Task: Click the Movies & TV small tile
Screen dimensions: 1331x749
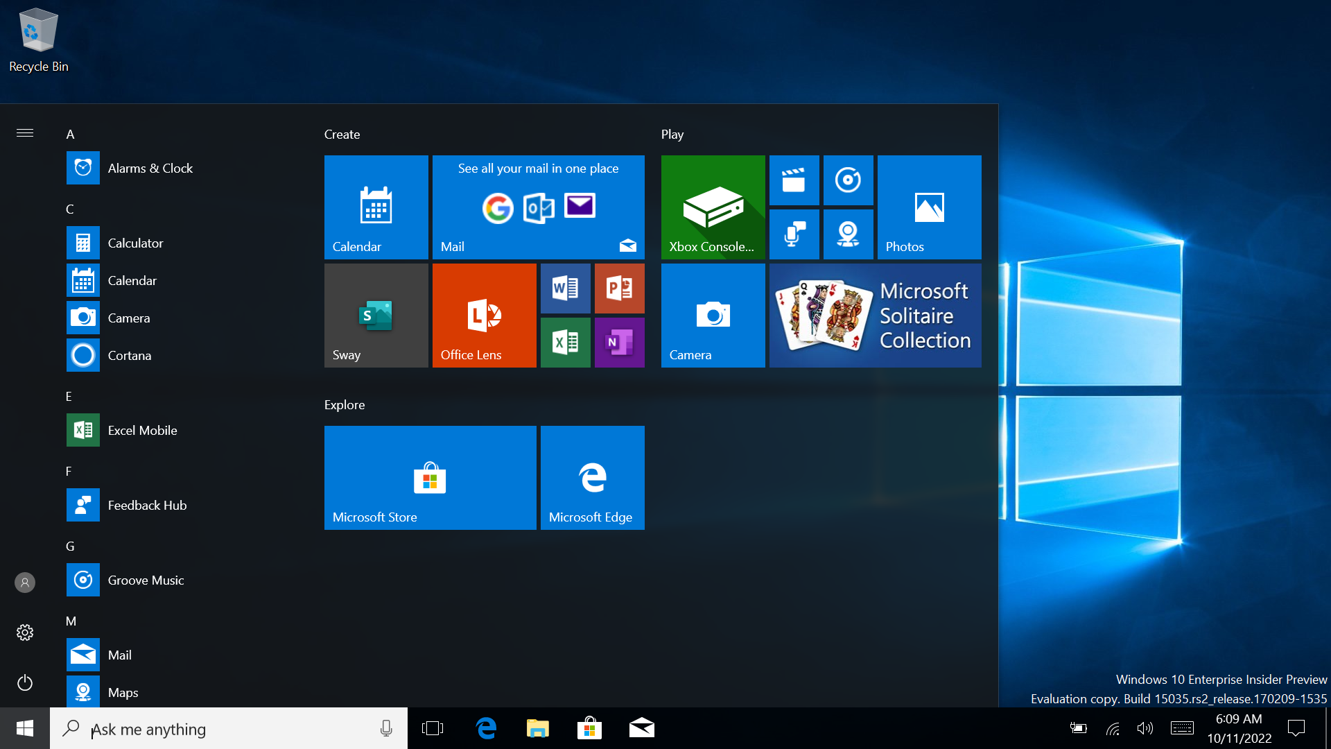Action: (x=794, y=180)
